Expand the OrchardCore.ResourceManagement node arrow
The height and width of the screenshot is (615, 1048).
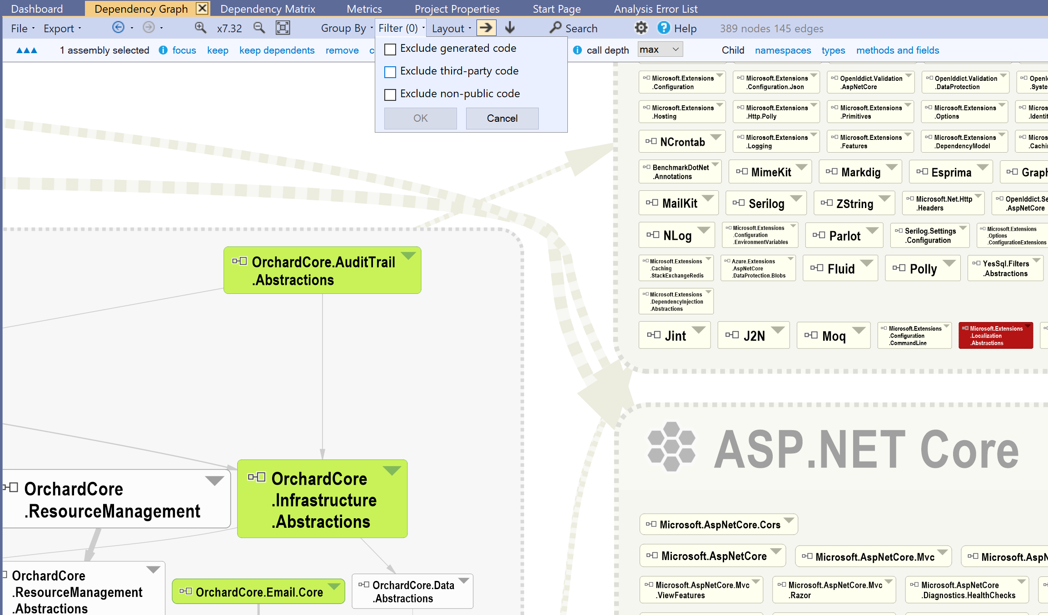[x=214, y=481]
